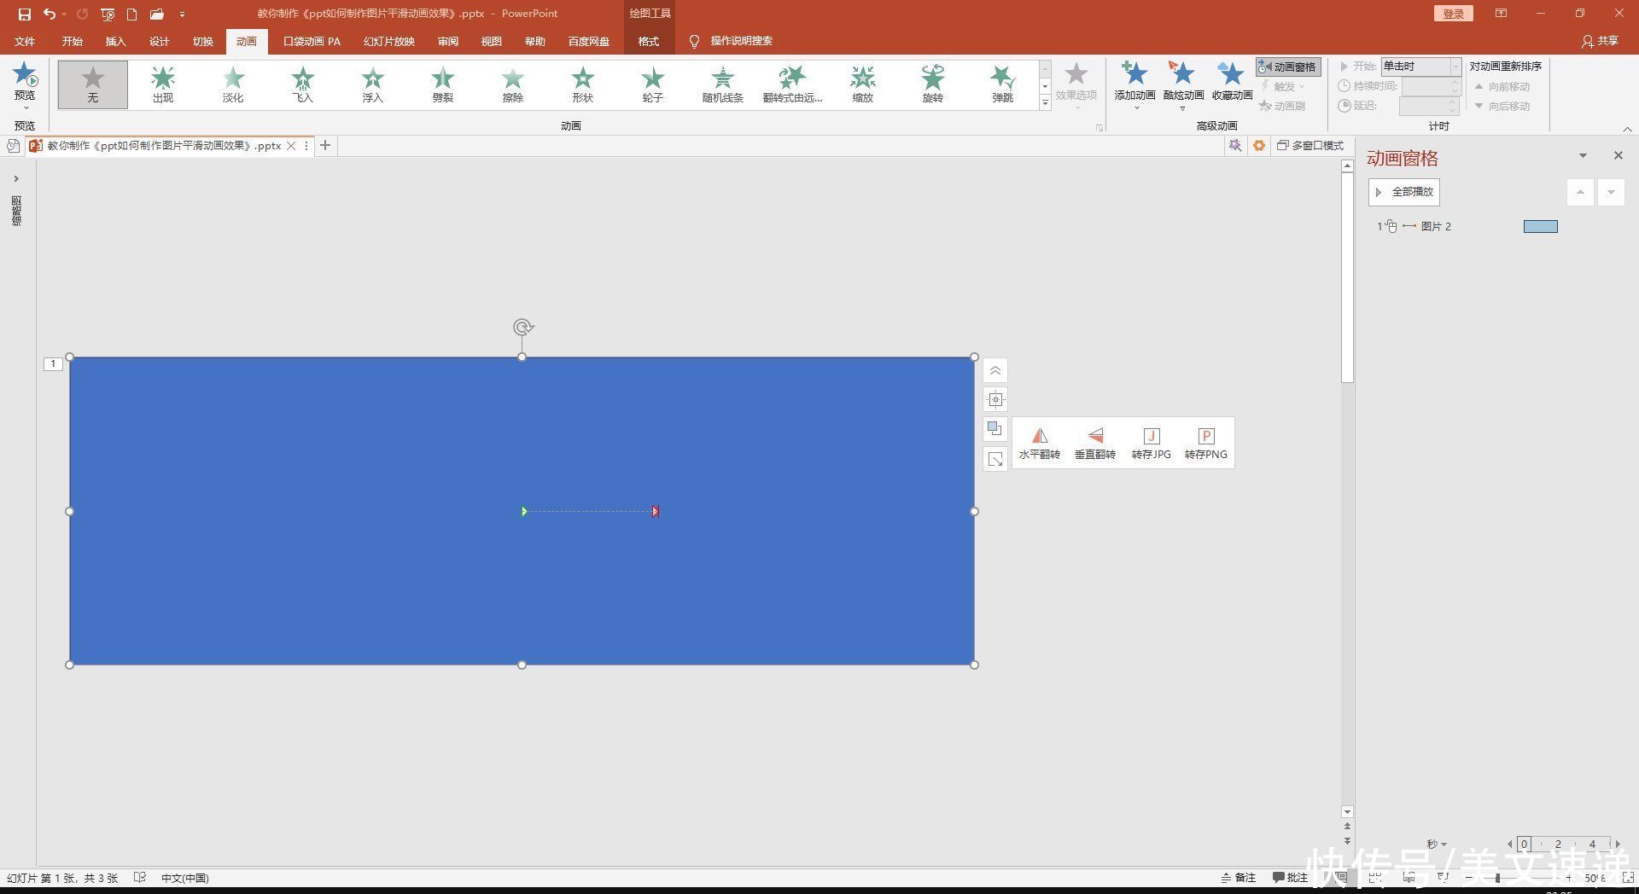Toggle the 动画窗格 animation pane button
1639x894 pixels.
[x=1288, y=67]
